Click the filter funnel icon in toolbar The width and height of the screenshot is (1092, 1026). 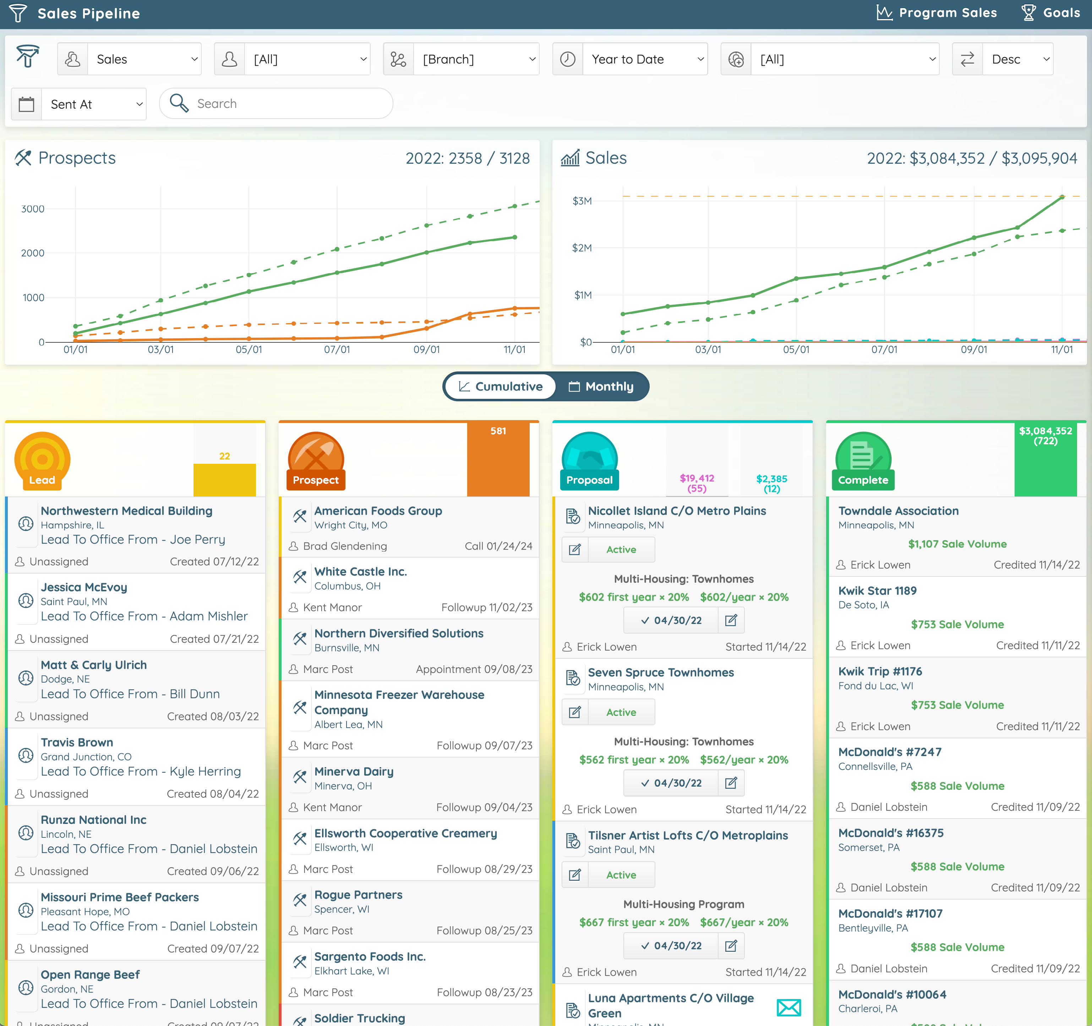pyautogui.click(x=27, y=56)
